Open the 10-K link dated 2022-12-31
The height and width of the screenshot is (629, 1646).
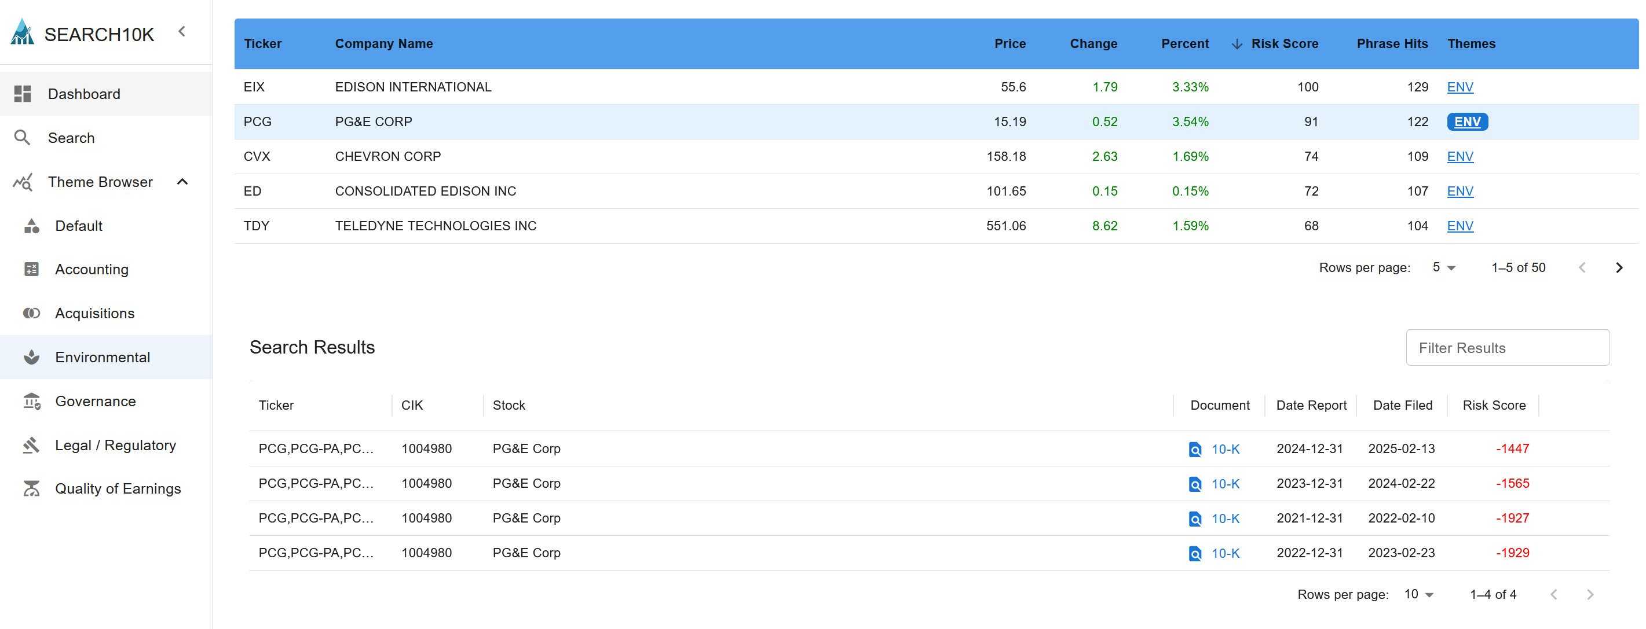(1225, 553)
